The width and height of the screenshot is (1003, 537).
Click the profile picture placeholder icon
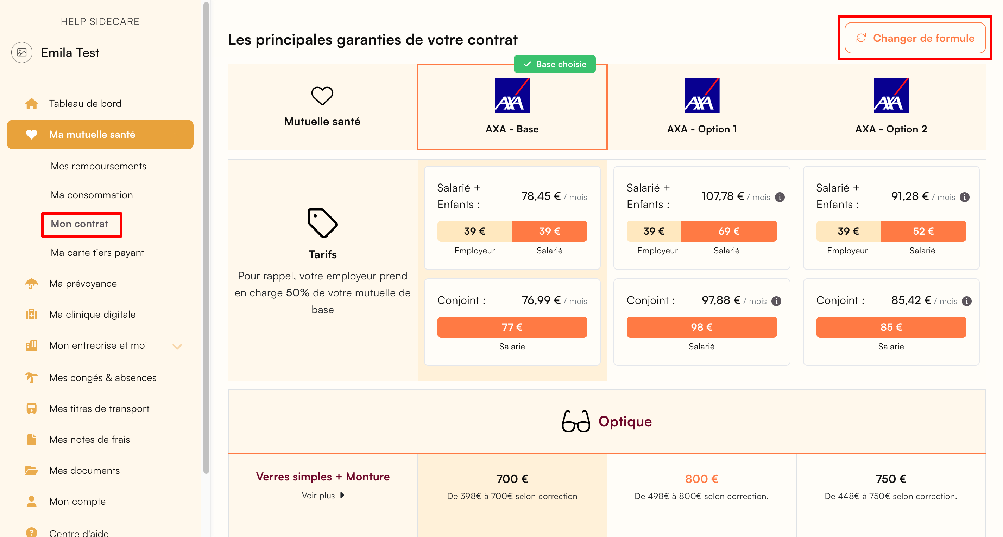point(22,52)
